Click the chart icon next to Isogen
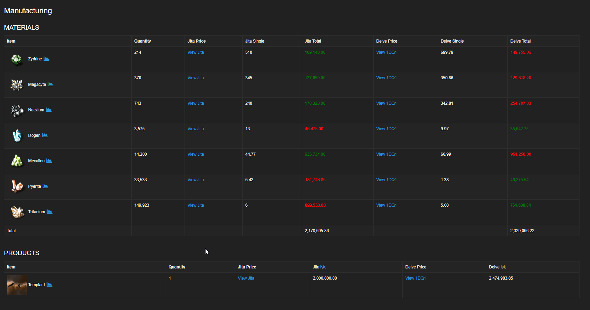This screenshot has height=310, width=590. 45,135
